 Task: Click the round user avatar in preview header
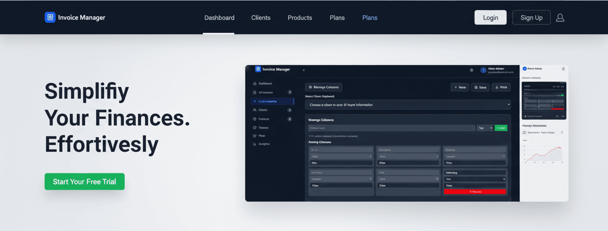point(483,70)
